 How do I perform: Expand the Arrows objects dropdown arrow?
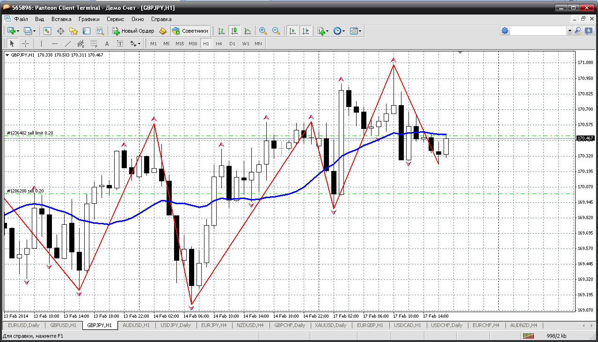139,43
